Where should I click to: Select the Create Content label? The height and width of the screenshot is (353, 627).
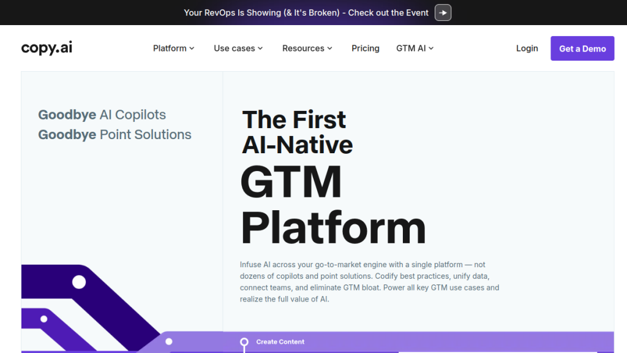point(280,342)
